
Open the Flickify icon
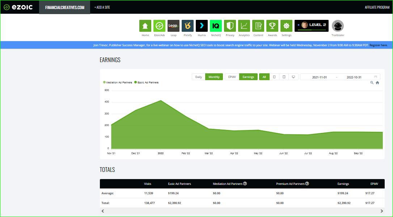pyautogui.click(x=187, y=26)
